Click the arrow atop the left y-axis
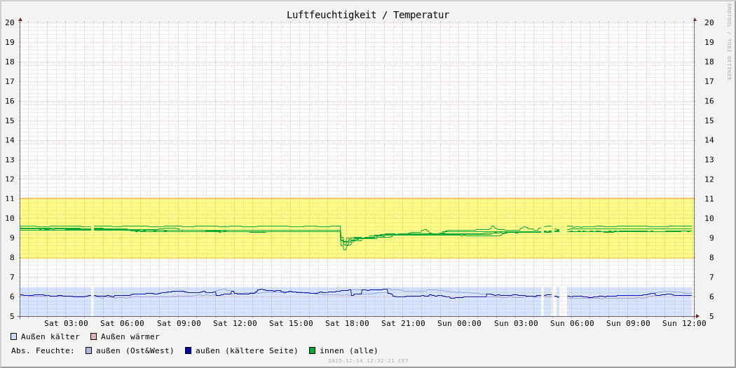The height and width of the screenshot is (368, 736). pos(20,20)
